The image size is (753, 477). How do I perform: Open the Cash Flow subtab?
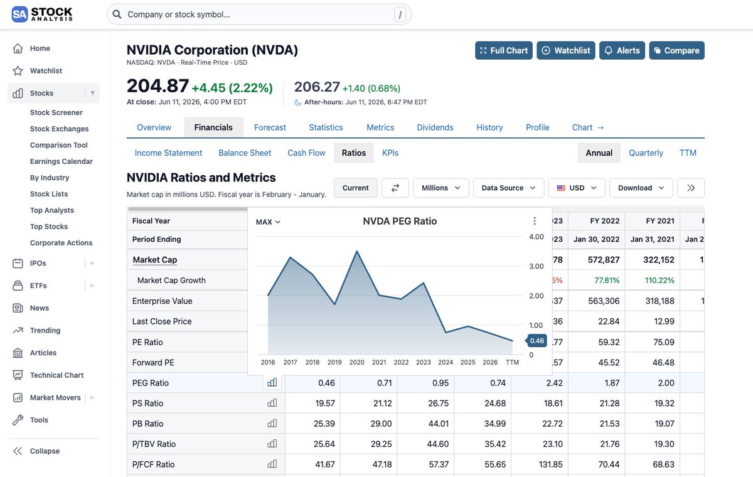306,153
